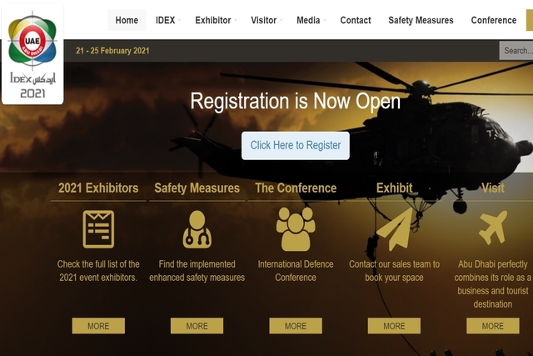This screenshot has width=533, height=356.
Task: Click the Conference people group icon
Action: point(296,229)
